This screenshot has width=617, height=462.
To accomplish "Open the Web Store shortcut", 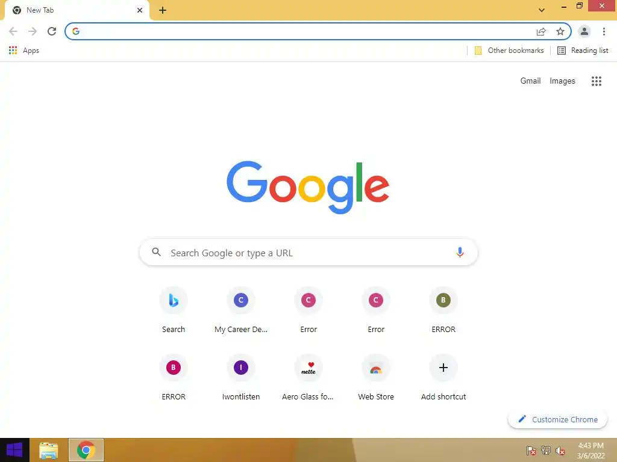I will (x=376, y=378).
